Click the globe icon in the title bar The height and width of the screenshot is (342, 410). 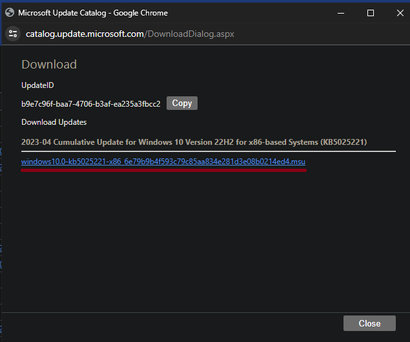[x=10, y=12]
